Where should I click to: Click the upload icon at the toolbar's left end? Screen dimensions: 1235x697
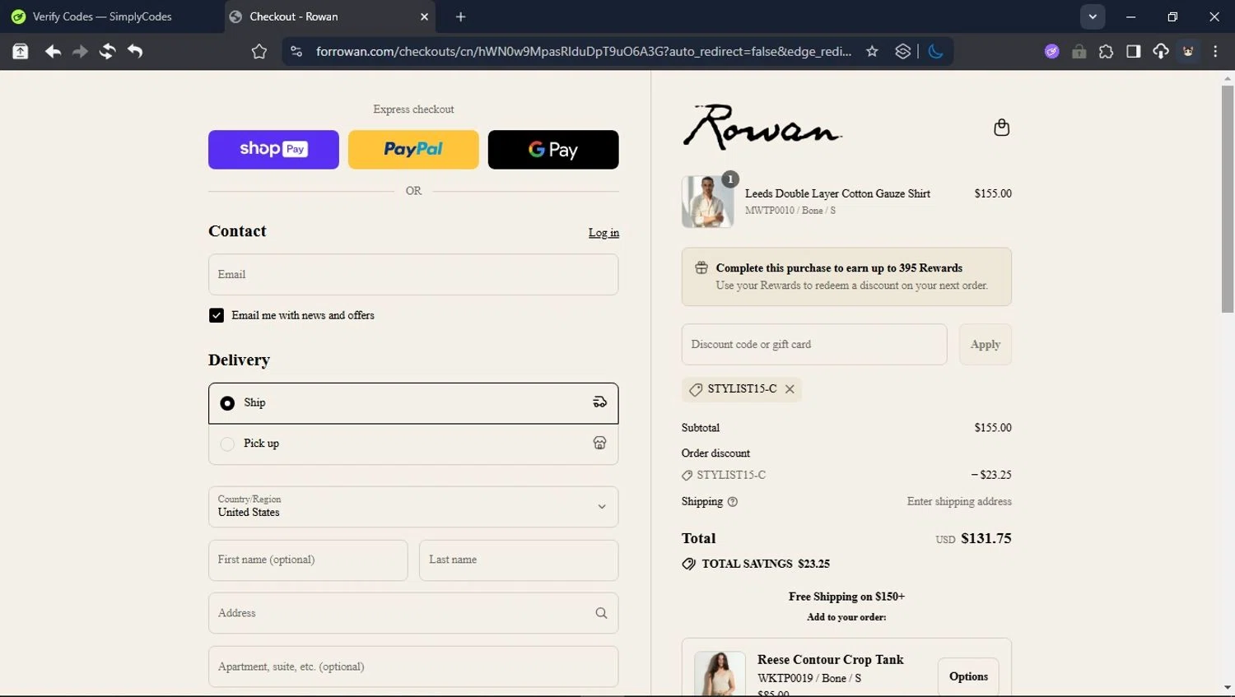tap(20, 52)
